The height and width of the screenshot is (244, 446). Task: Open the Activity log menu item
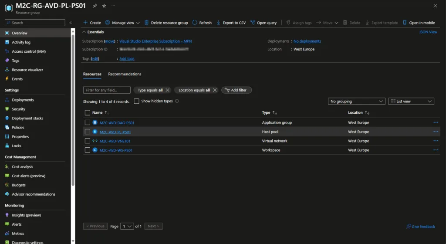tap(21, 42)
